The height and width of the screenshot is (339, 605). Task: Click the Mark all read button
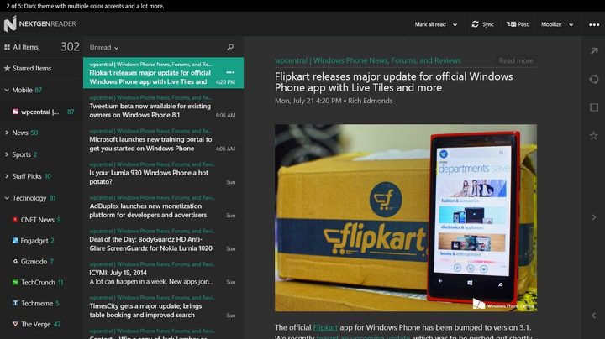coord(430,24)
